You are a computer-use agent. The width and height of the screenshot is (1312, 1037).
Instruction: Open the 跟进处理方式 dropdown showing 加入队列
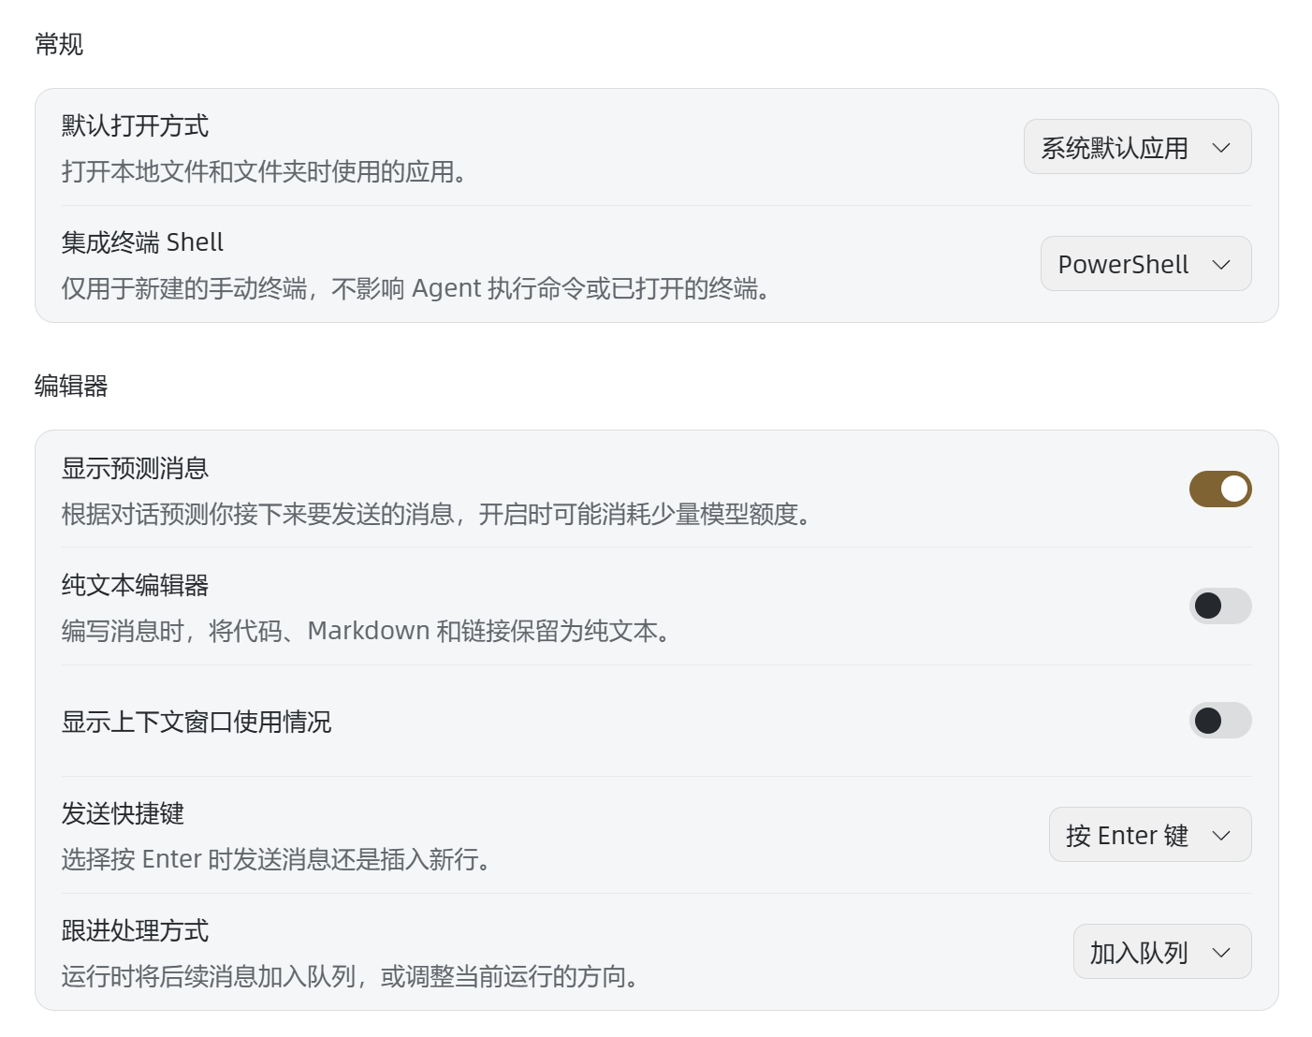pos(1162,952)
